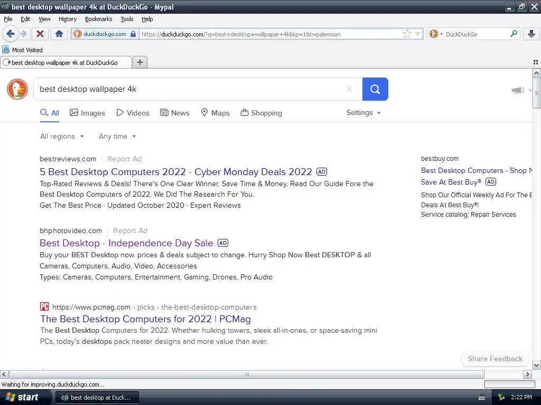The height and width of the screenshot is (405, 541).
Task: Click the taskbar clock showing 2:22 PM
Action: click(x=521, y=398)
